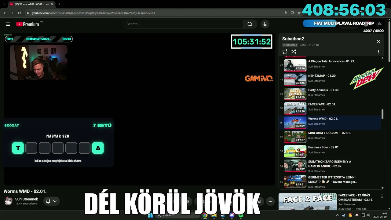This screenshot has width=391, height=220.
Task: Open the Suri Streamek channel avatar
Action: [x=8, y=201]
